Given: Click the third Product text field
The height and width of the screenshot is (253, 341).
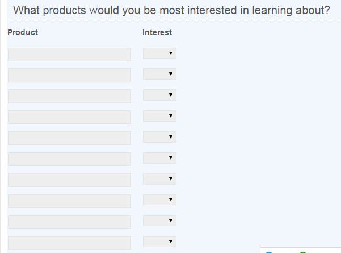Looking at the screenshot, I should [x=69, y=96].
